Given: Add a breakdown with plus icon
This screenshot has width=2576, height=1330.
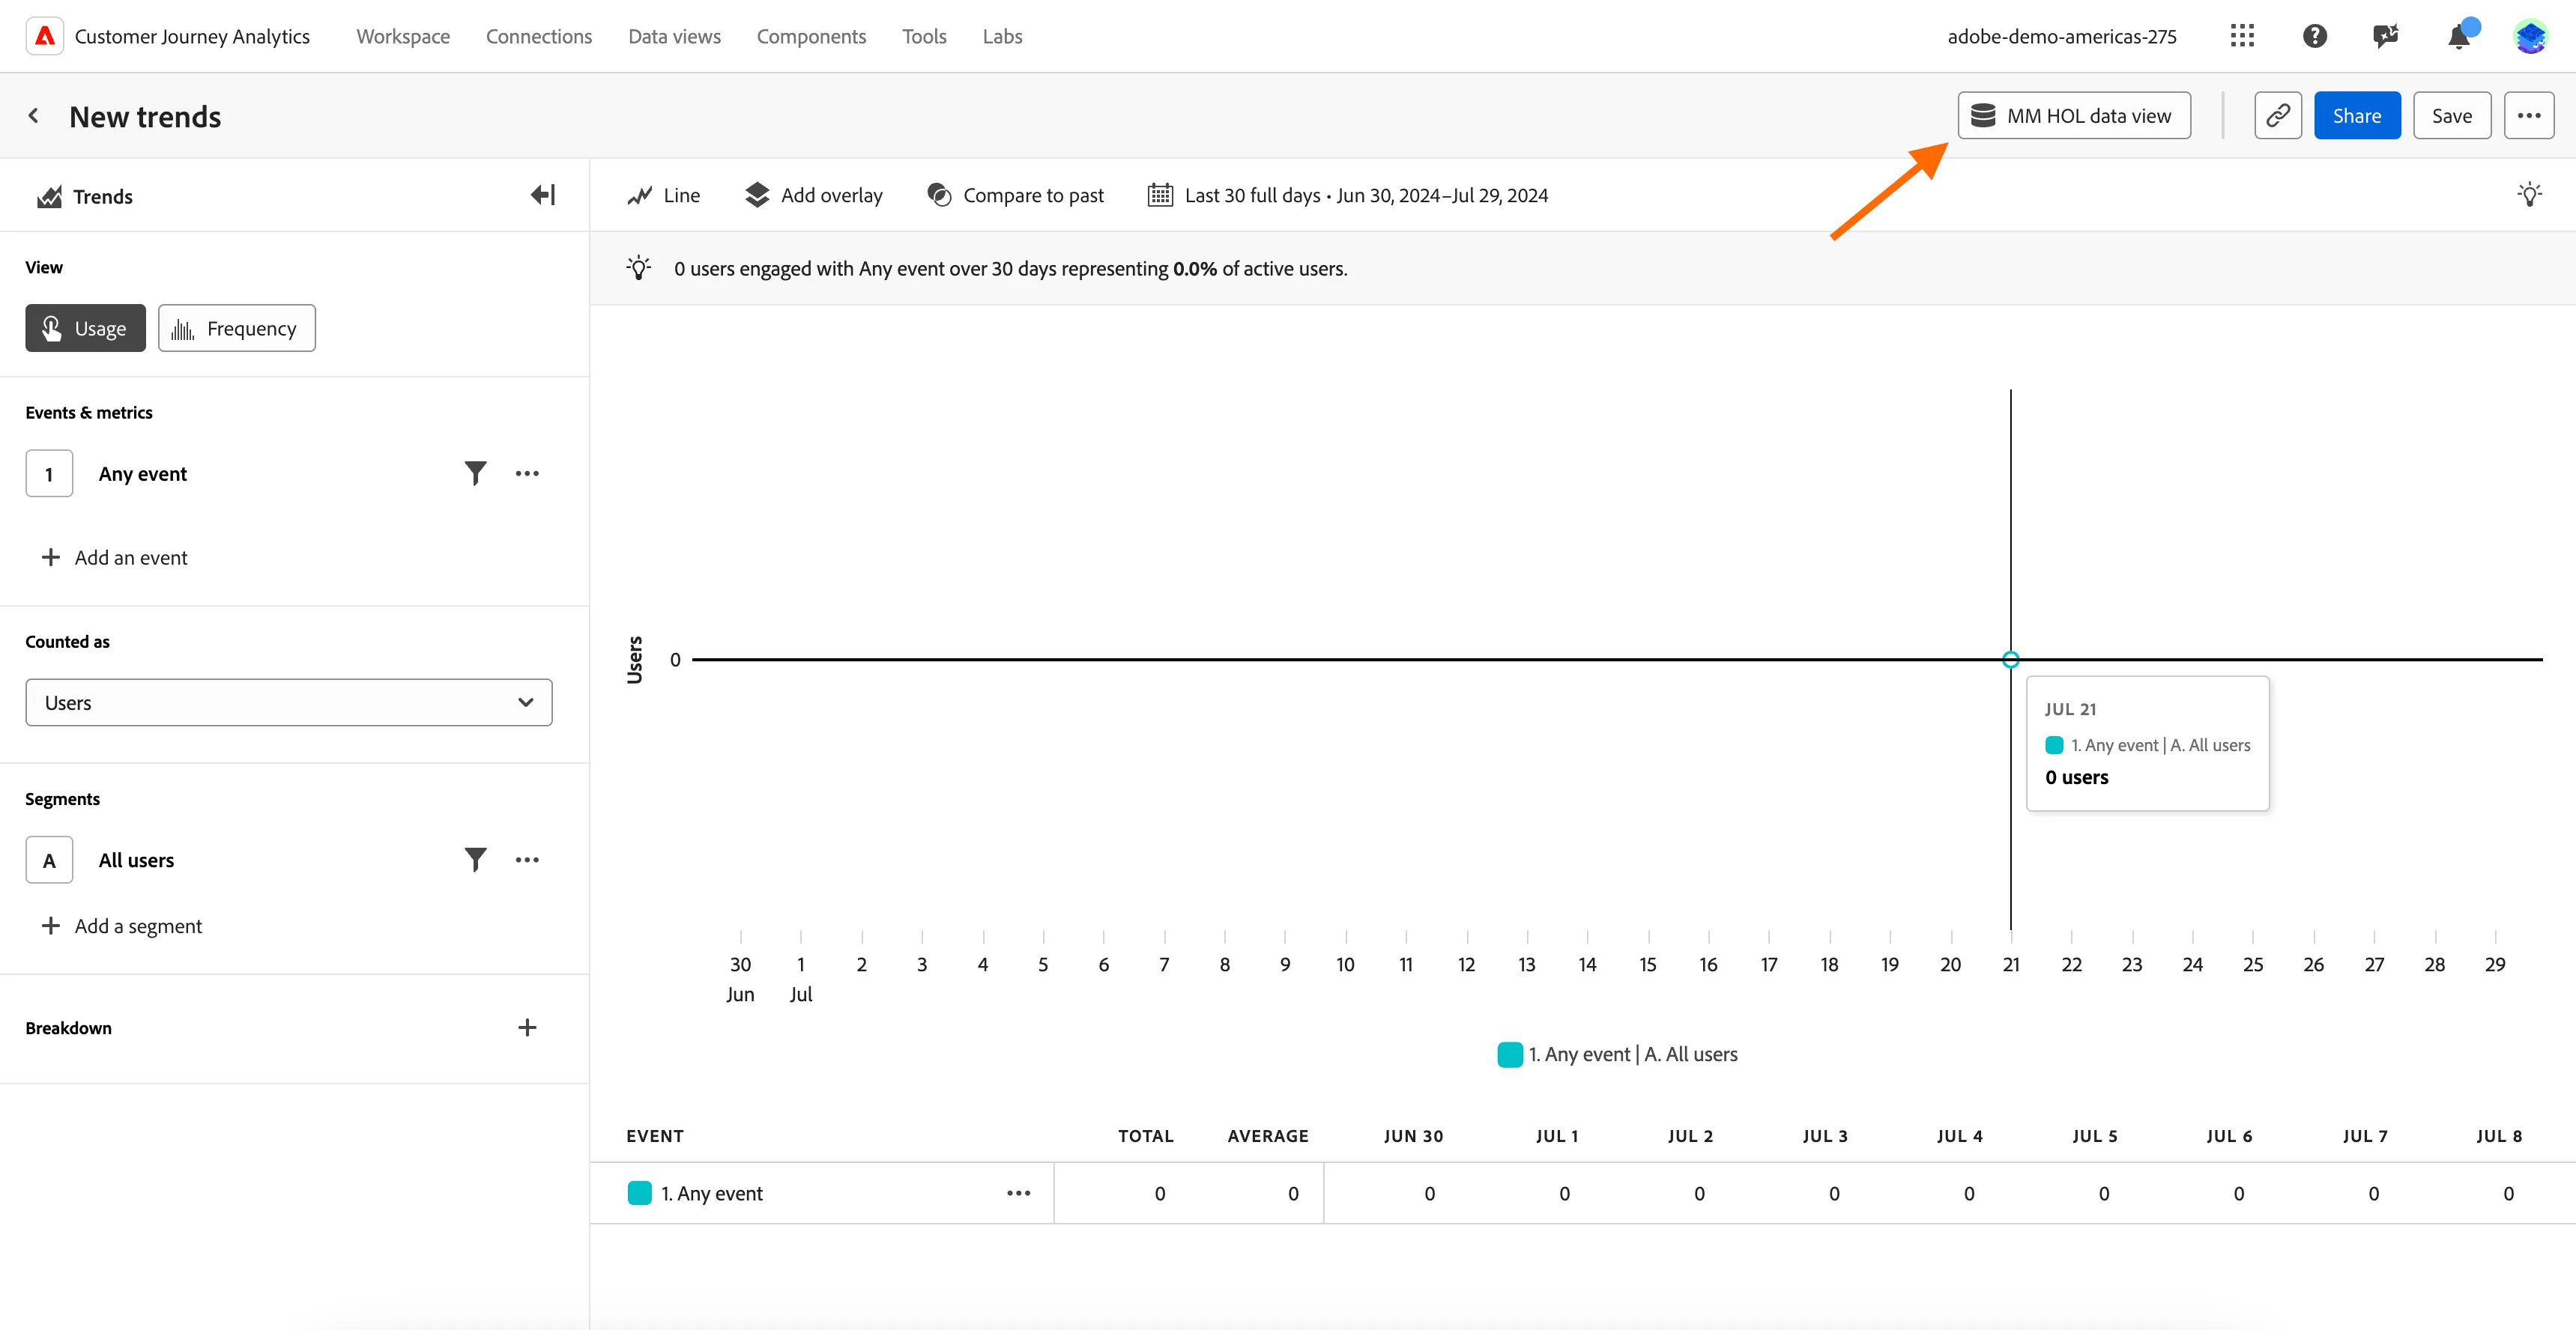Looking at the screenshot, I should [527, 1027].
